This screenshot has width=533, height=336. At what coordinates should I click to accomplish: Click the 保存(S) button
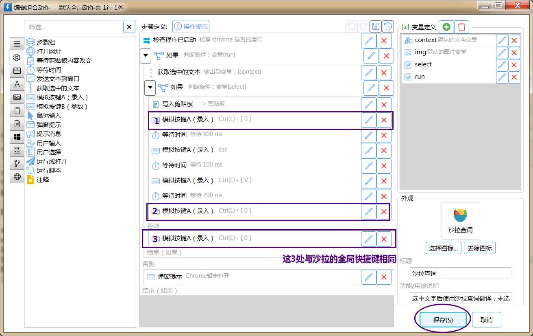[443, 320]
